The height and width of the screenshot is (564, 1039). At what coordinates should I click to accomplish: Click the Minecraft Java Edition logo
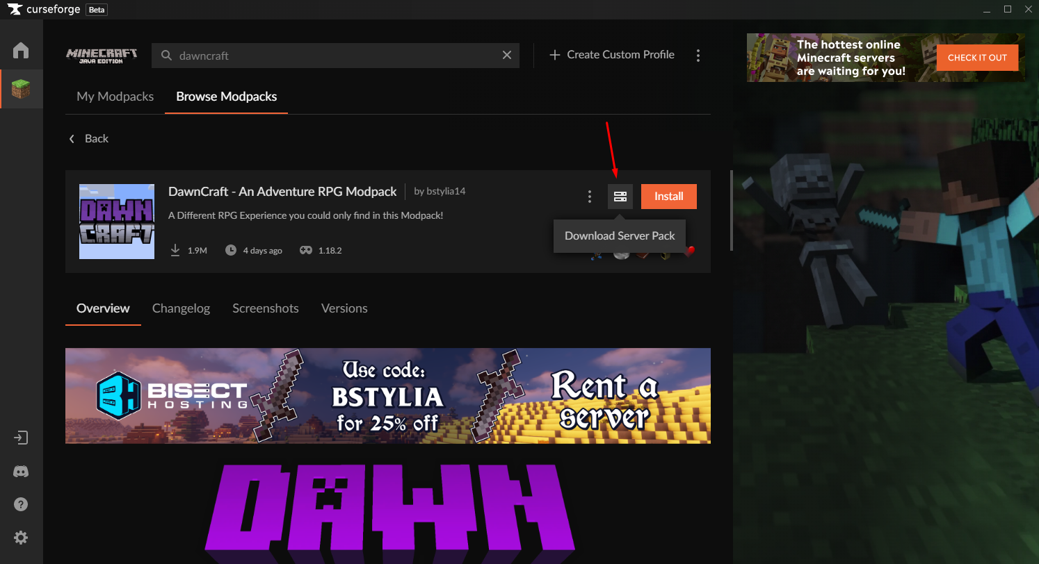102,56
